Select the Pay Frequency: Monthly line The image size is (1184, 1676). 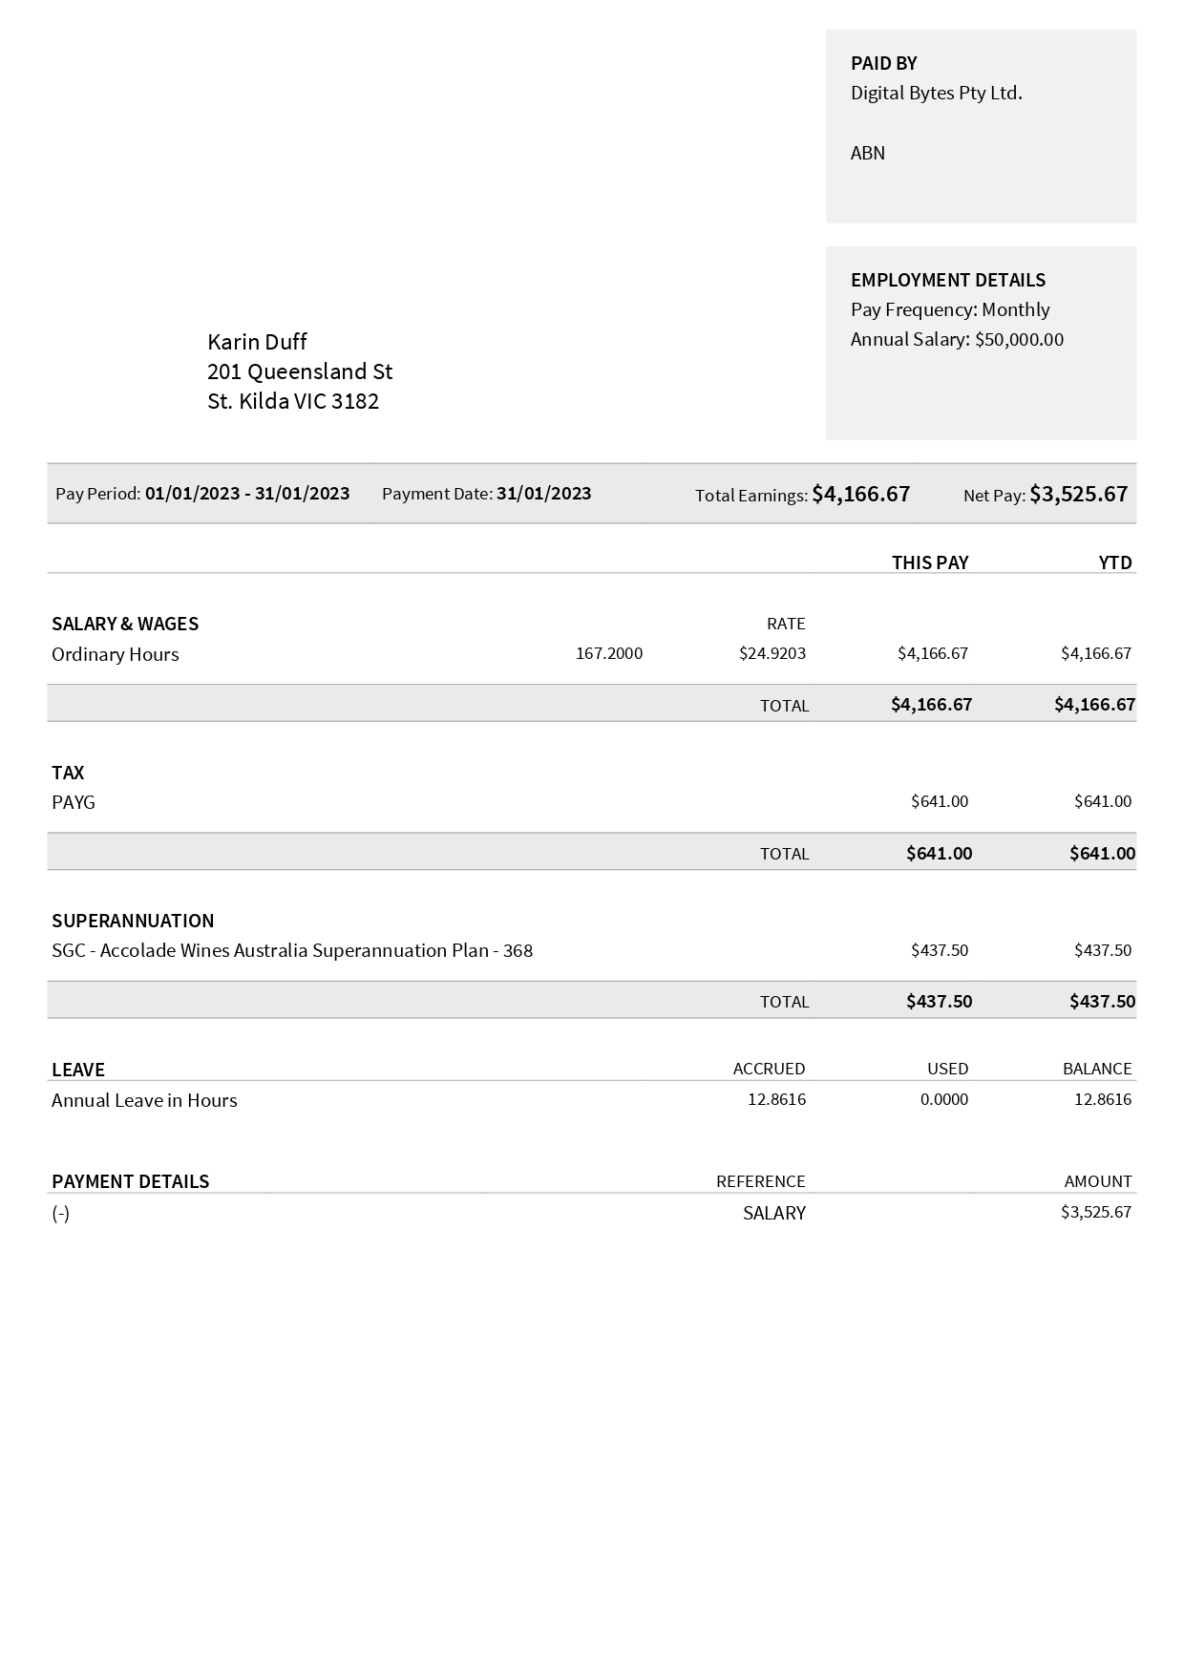tap(949, 309)
